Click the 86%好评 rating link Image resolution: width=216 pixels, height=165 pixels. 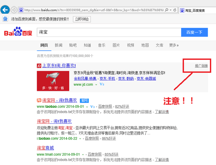(x=109, y=138)
